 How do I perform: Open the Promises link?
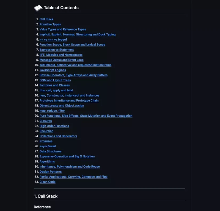click(x=46, y=141)
